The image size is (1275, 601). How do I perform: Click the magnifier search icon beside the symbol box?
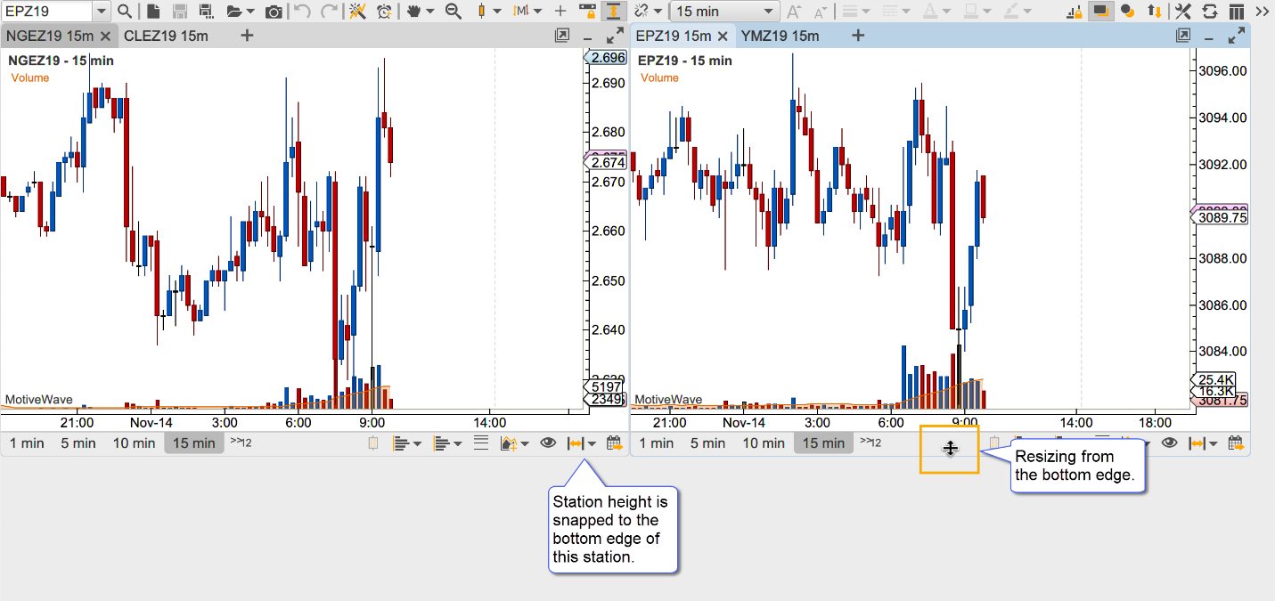pos(125,12)
